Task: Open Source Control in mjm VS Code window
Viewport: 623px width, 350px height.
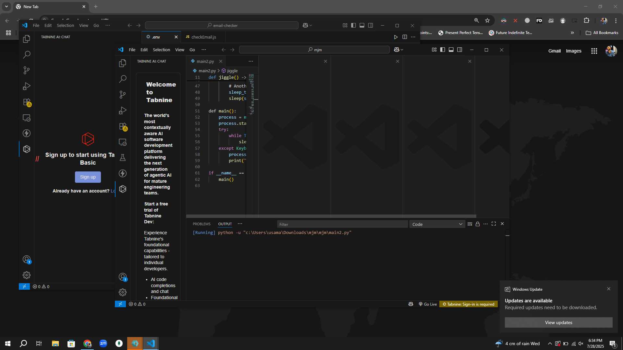Action: pos(123,95)
